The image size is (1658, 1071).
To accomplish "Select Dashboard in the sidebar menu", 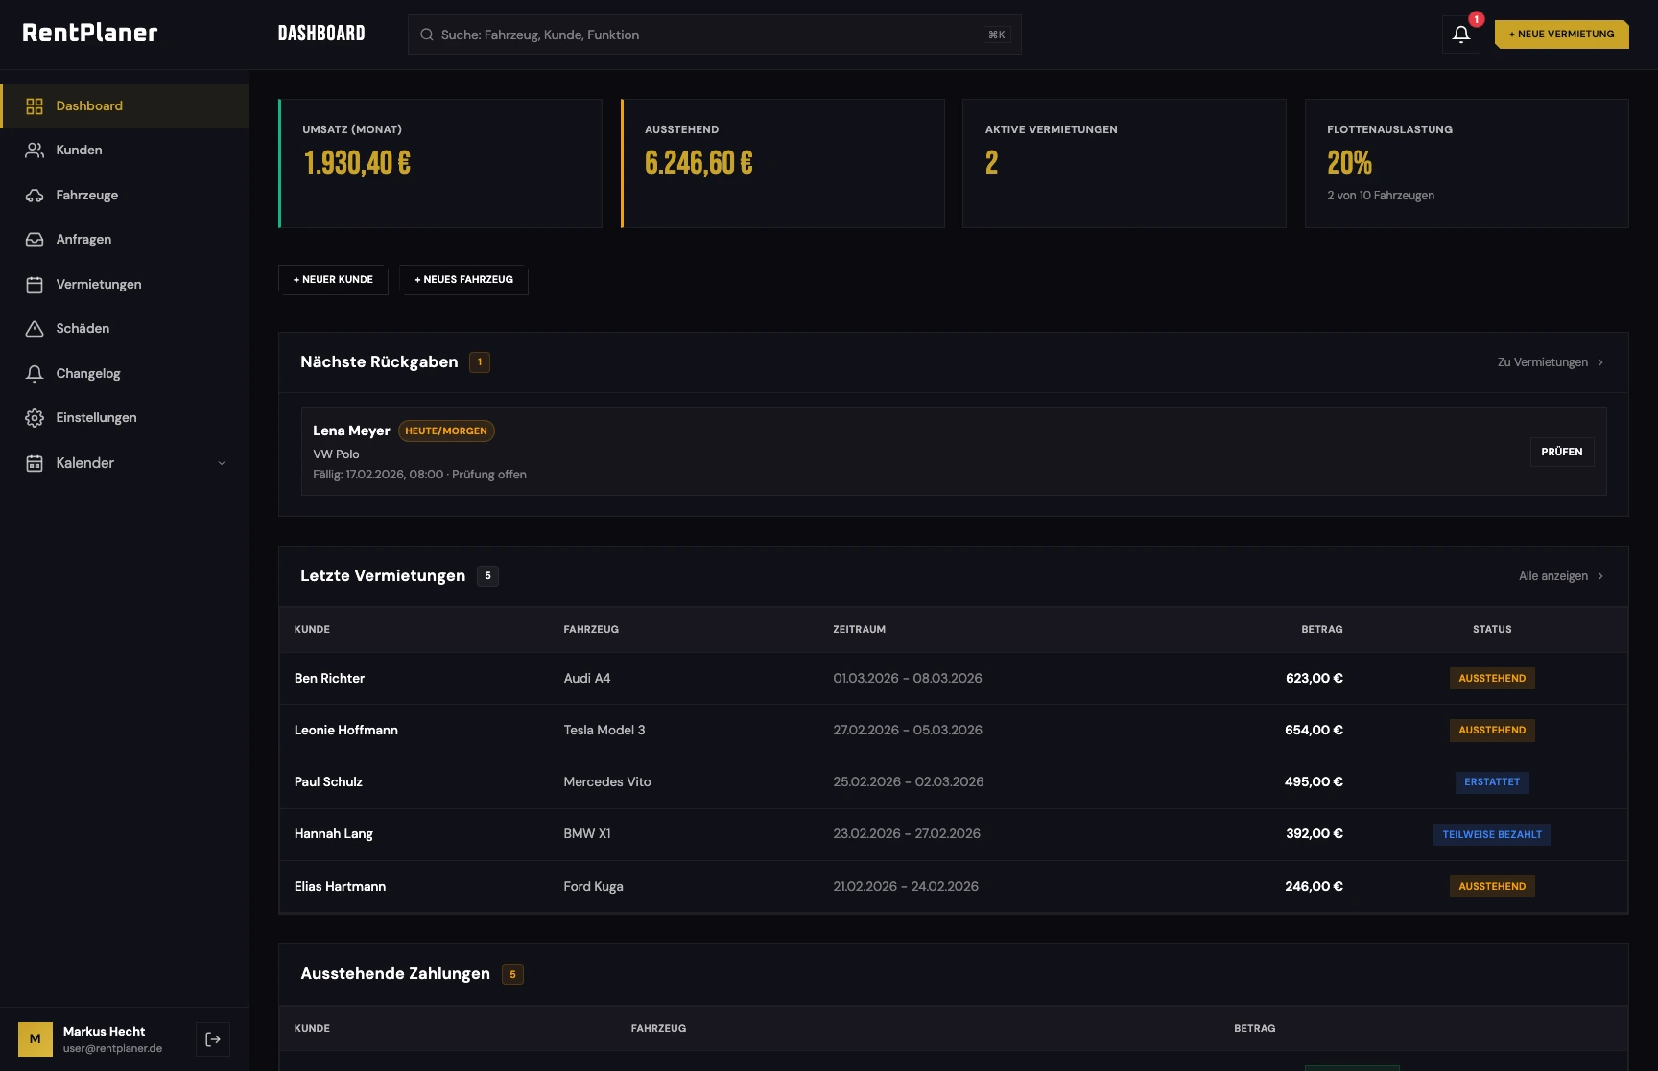I will [x=89, y=105].
